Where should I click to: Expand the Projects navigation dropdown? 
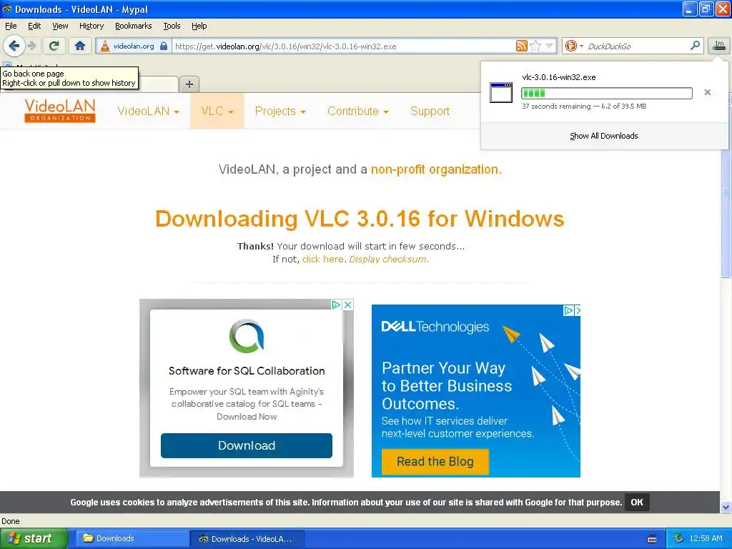(x=280, y=111)
